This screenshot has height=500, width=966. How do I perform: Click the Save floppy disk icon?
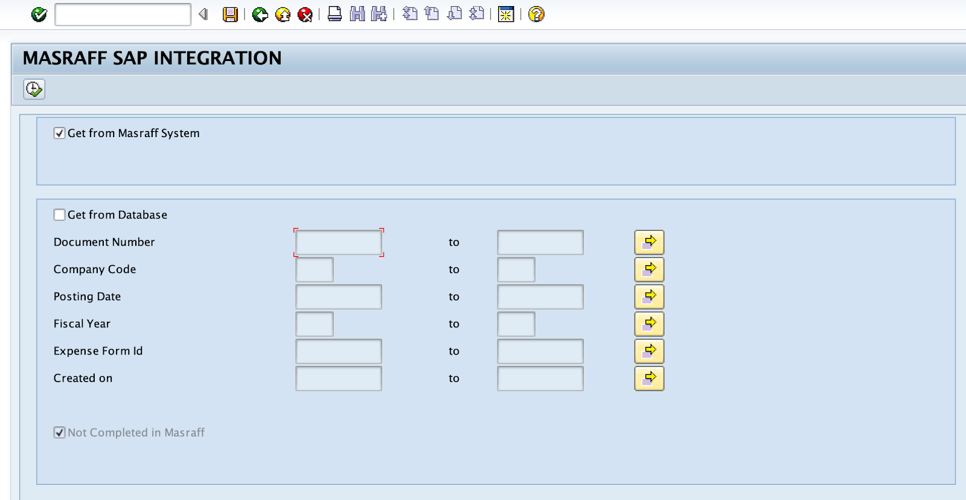tap(230, 14)
